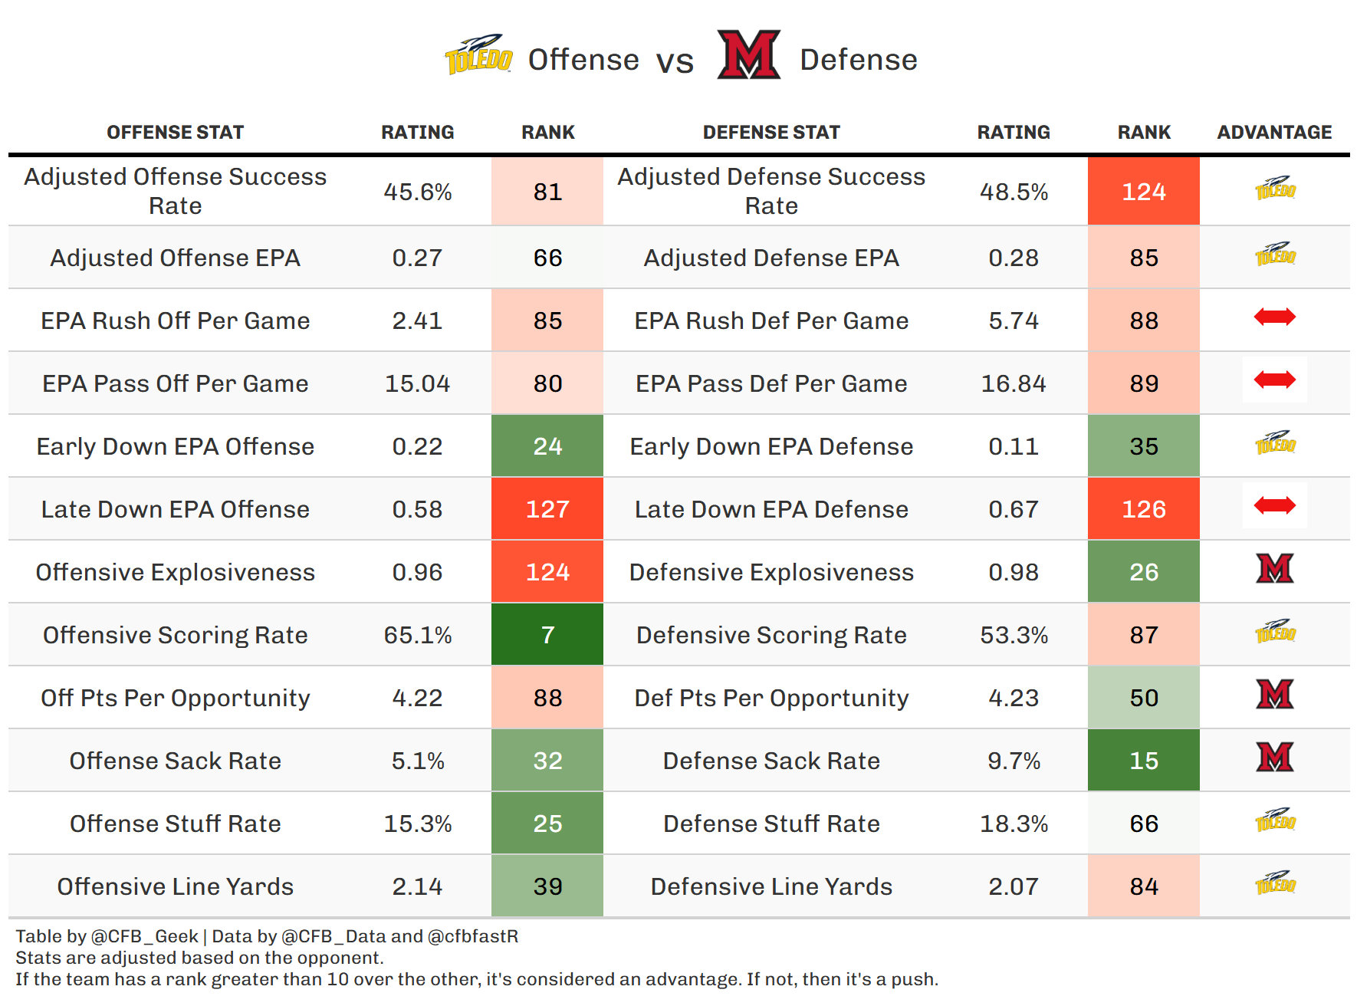Click the red rank 127 cell
Image resolution: width=1357 pixels, height=1006 pixels.
click(547, 509)
